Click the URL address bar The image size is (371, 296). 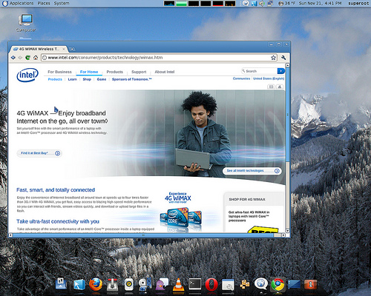point(159,58)
